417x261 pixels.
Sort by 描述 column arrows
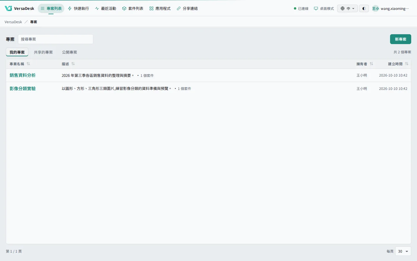pyautogui.click(x=73, y=64)
